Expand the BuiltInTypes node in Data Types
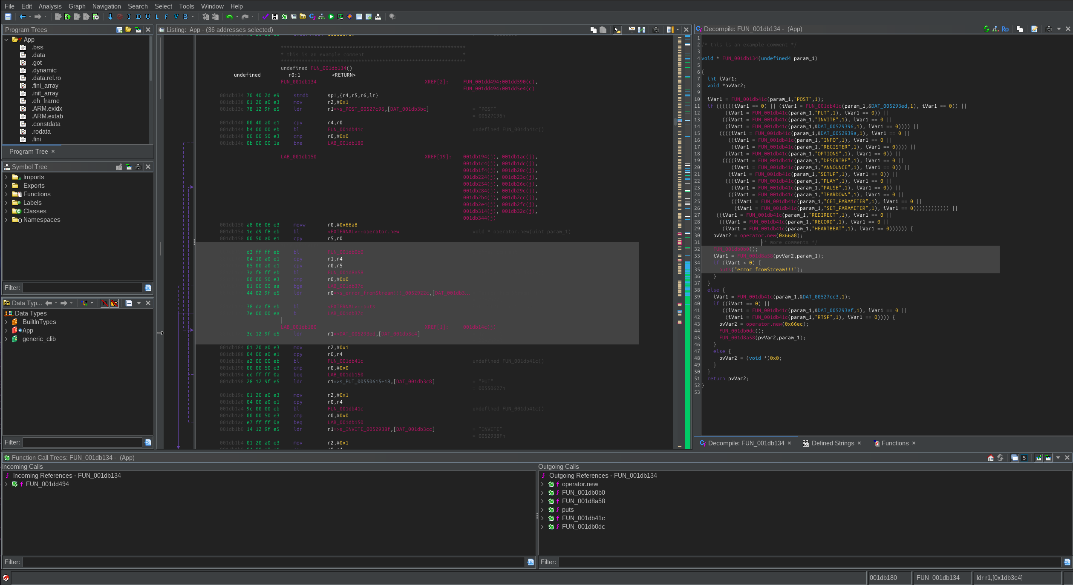The height and width of the screenshot is (585, 1073). click(6, 322)
